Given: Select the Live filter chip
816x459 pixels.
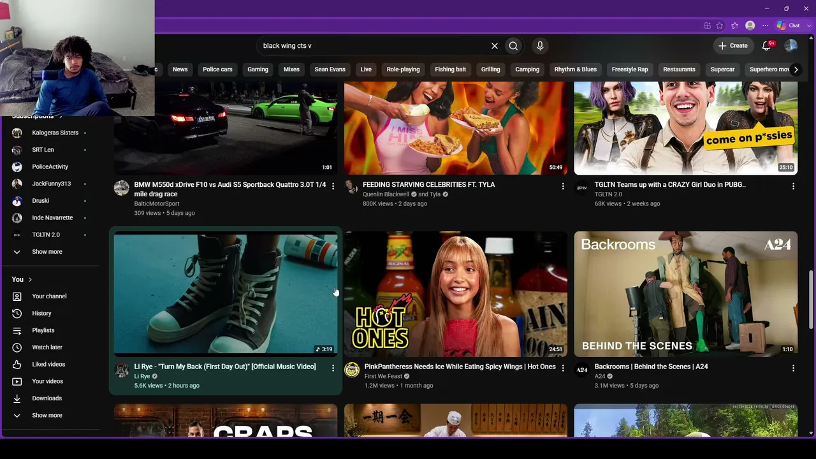Looking at the screenshot, I should tap(366, 69).
